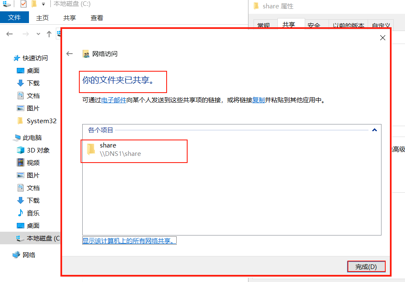Open 显示该计算机上的所有网络共享 link
This screenshot has height=282, width=405.
pyautogui.click(x=129, y=241)
